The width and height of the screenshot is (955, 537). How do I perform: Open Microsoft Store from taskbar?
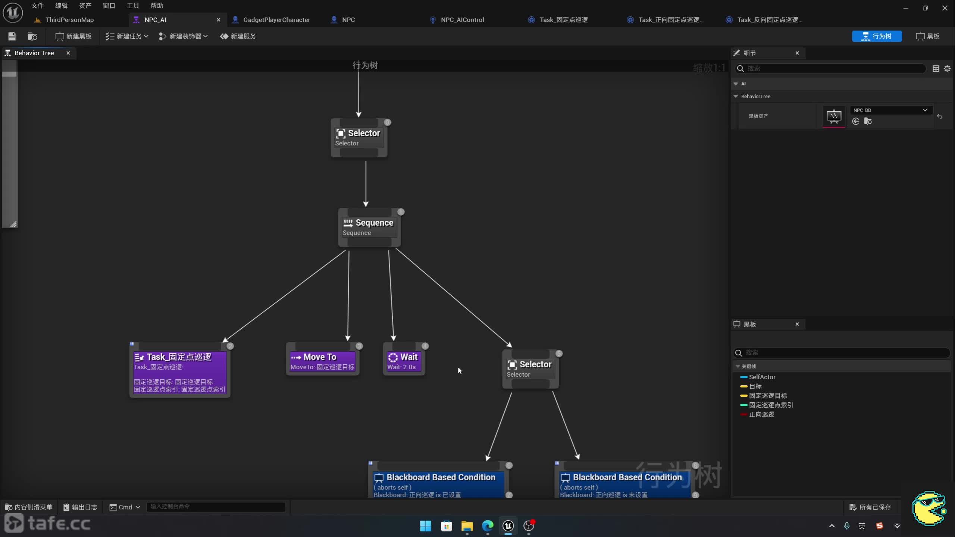click(447, 526)
